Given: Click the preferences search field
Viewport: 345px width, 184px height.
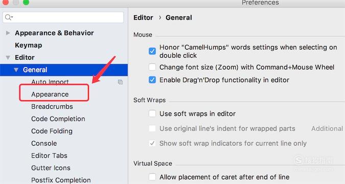Looking at the screenshot, I should tap(63, 17).
